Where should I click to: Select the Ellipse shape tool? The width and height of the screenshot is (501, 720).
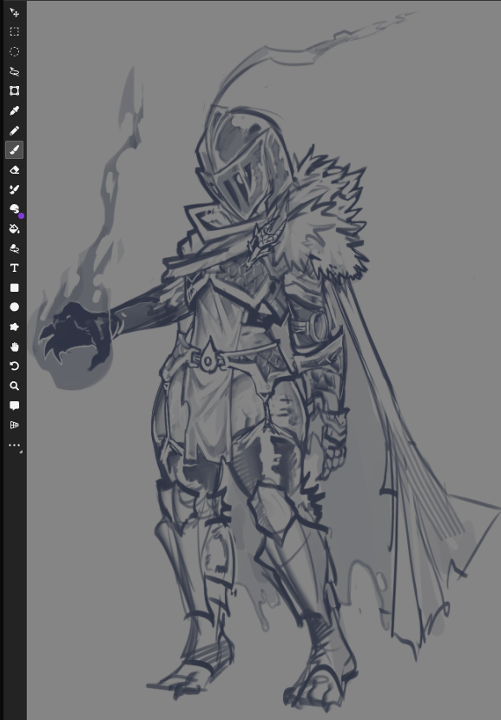[x=14, y=307]
